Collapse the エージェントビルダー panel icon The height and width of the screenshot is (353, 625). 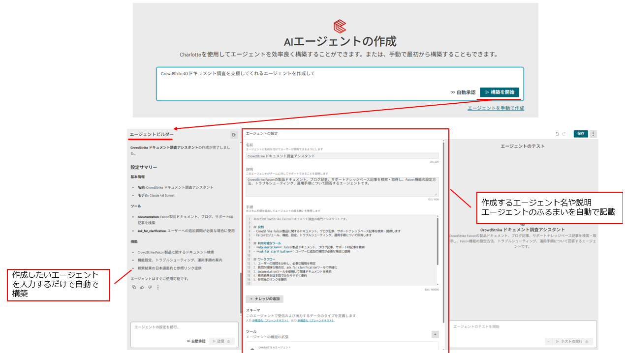[x=234, y=135]
